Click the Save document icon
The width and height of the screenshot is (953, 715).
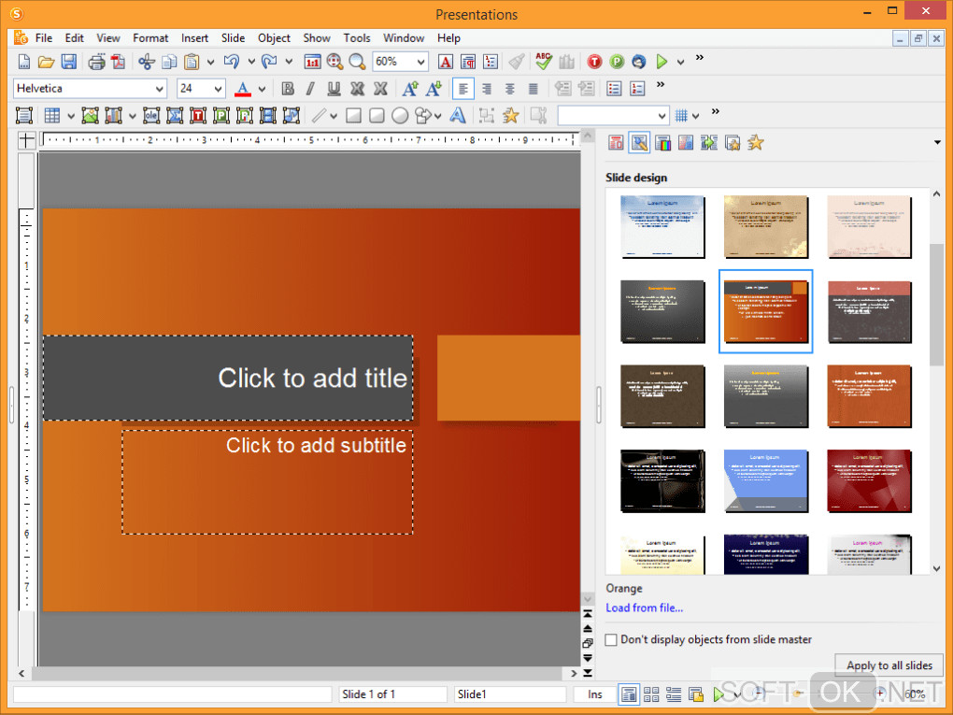click(69, 62)
